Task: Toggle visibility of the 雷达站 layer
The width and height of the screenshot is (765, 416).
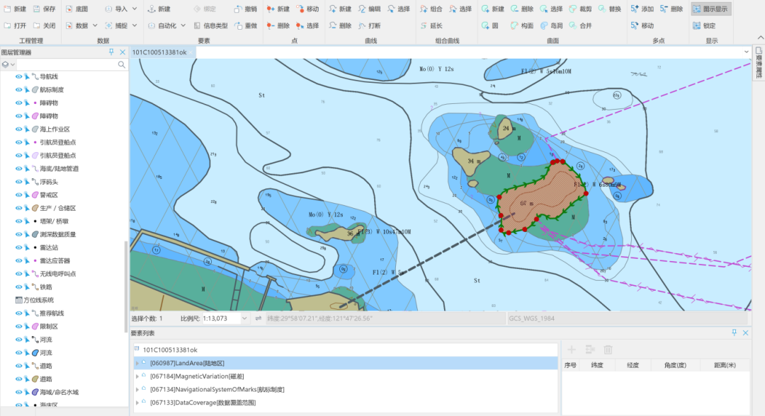Action: click(x=19, y=248)
